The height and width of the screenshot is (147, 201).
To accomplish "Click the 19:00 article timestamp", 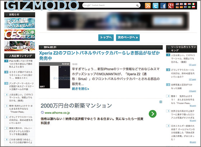I will tap(75, 64).
